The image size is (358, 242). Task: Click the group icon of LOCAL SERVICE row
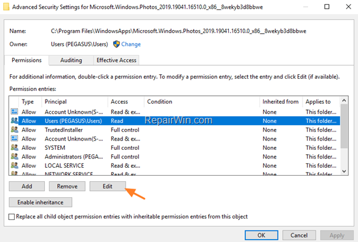(x=14, y=165)
